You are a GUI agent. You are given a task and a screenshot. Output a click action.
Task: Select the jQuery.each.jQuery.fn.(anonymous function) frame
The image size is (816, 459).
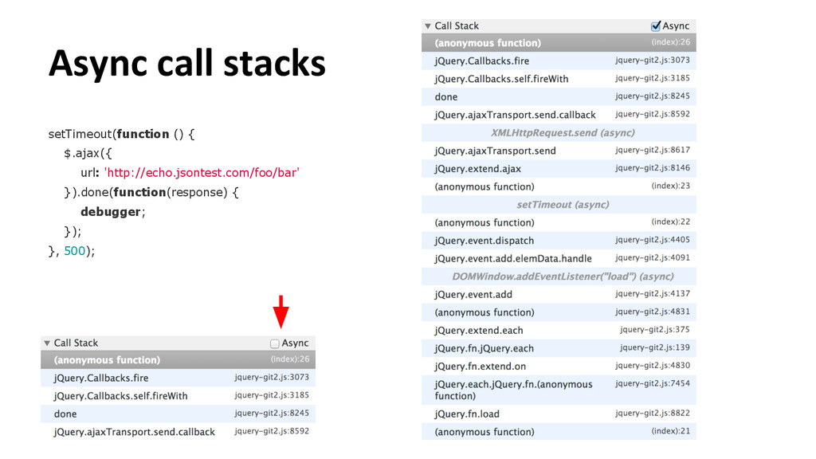[559, 390]
